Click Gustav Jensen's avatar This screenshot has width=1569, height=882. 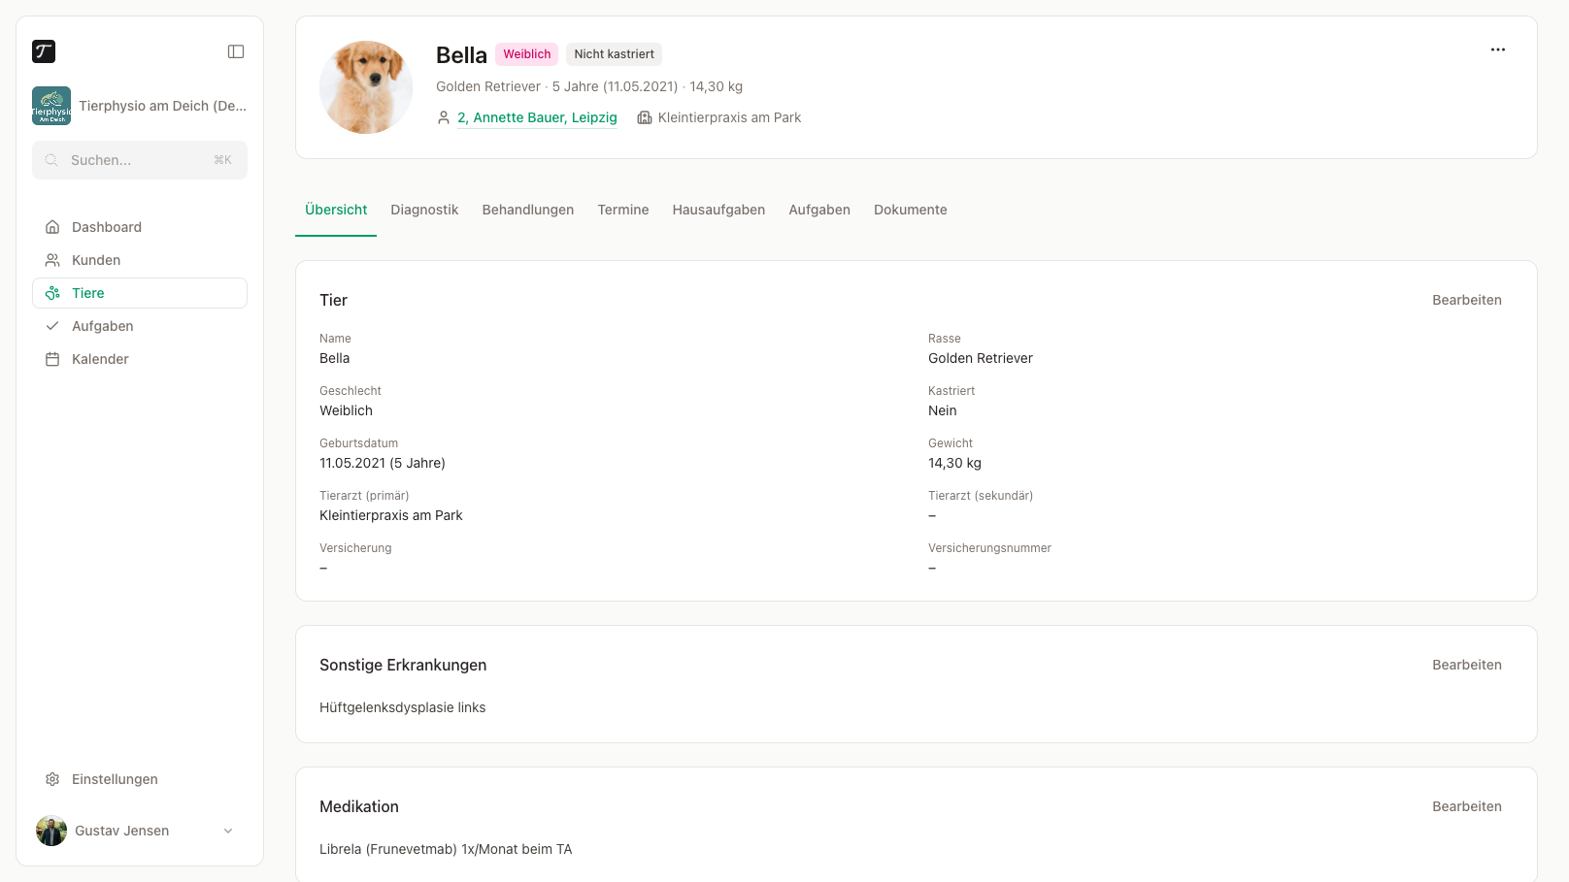point(51,831)
